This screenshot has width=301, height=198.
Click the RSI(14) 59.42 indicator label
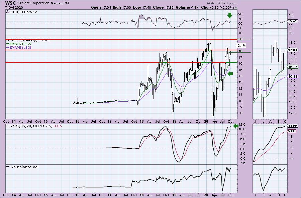[23, 12]
